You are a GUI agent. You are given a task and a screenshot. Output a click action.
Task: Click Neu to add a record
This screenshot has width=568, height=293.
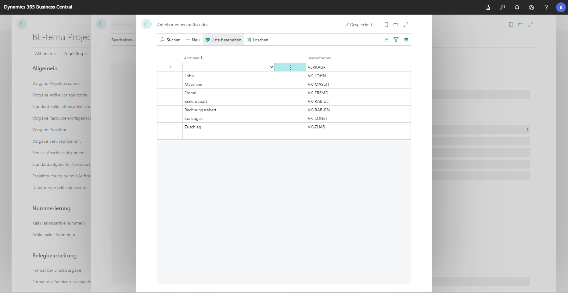click(x=193, y=40)
